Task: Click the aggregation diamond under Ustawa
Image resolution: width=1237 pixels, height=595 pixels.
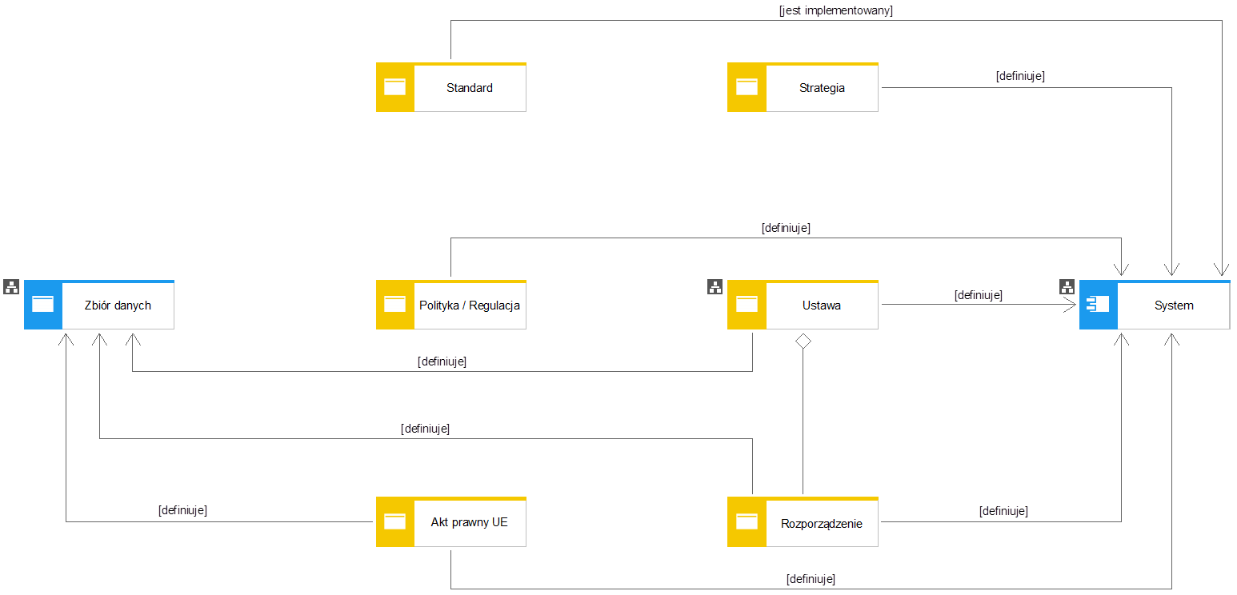Action: [x=803, y=341]
